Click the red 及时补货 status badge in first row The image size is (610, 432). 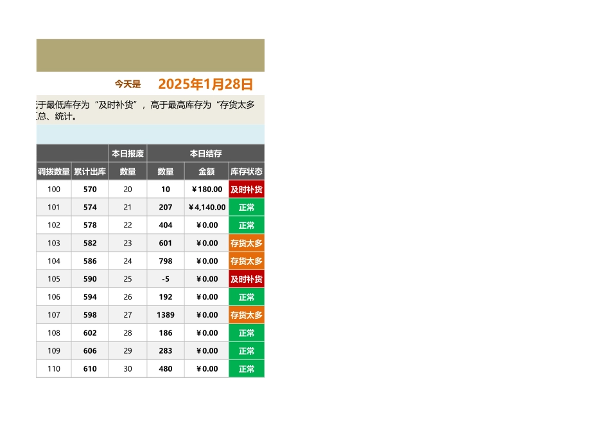(x=247, y=189)
